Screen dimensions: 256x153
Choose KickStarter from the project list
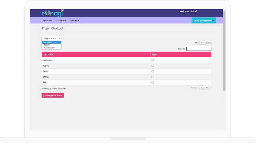(x=49, y=47)
